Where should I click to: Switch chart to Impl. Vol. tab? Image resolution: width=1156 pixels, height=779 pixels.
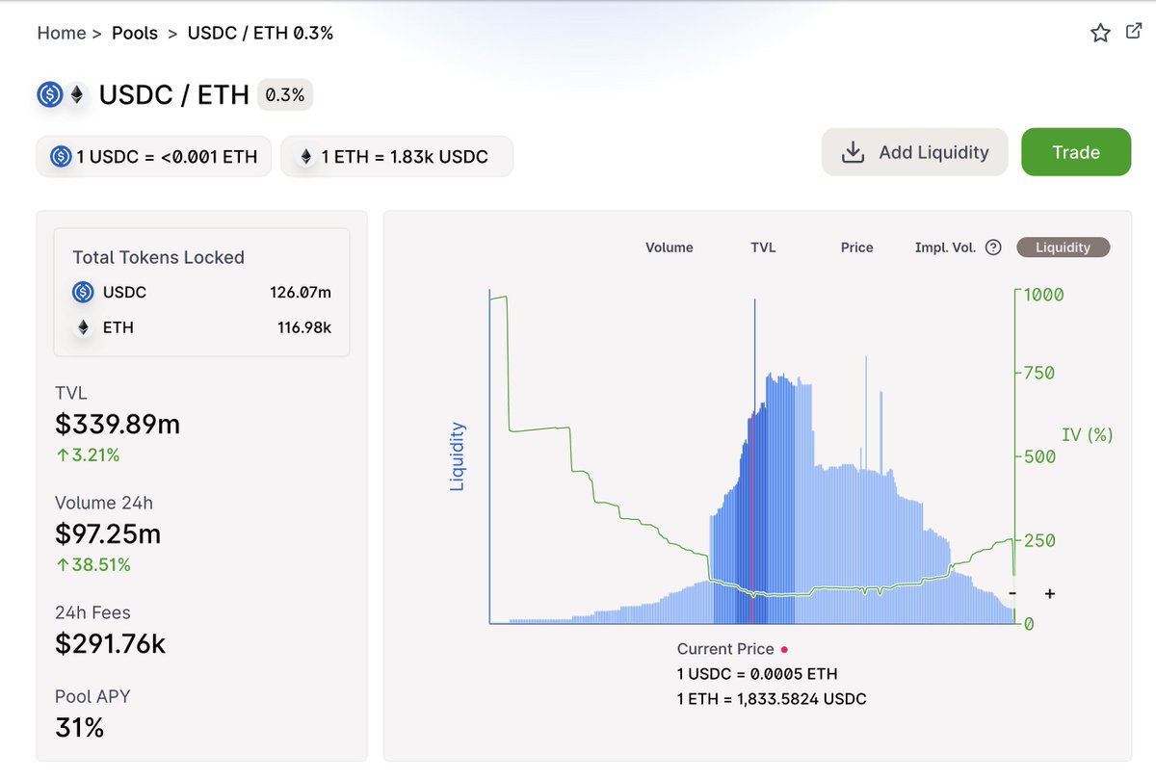tap(945, 247)
